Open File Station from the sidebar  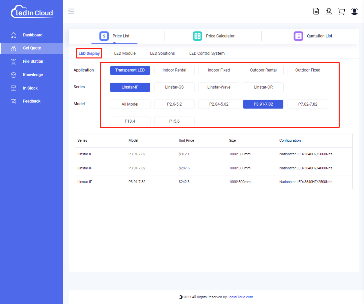[x=33, y=61]
